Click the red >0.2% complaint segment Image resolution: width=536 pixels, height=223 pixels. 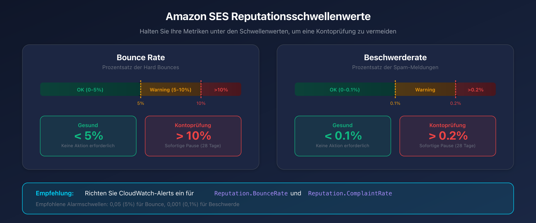(475, 89)
